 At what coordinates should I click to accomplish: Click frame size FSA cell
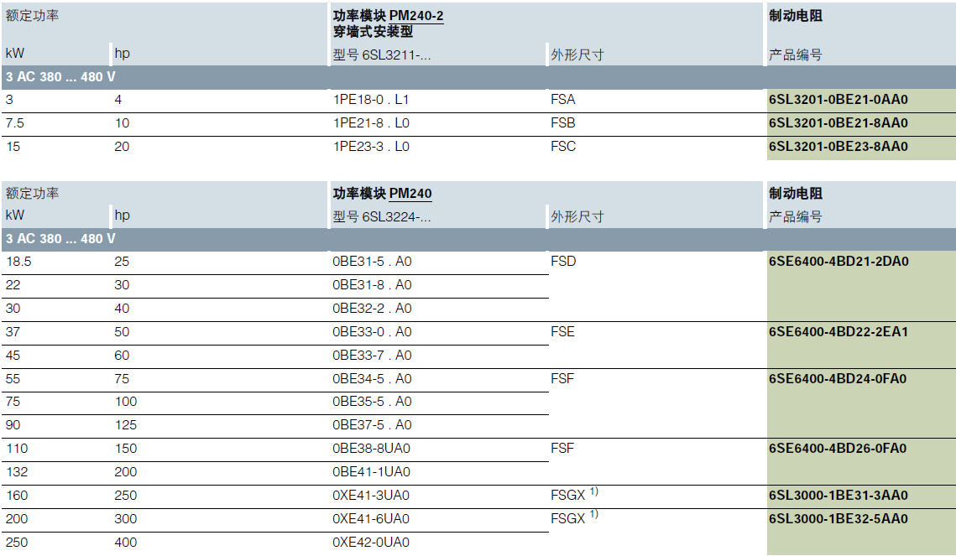pyautogui.click(x=562, y=100)
